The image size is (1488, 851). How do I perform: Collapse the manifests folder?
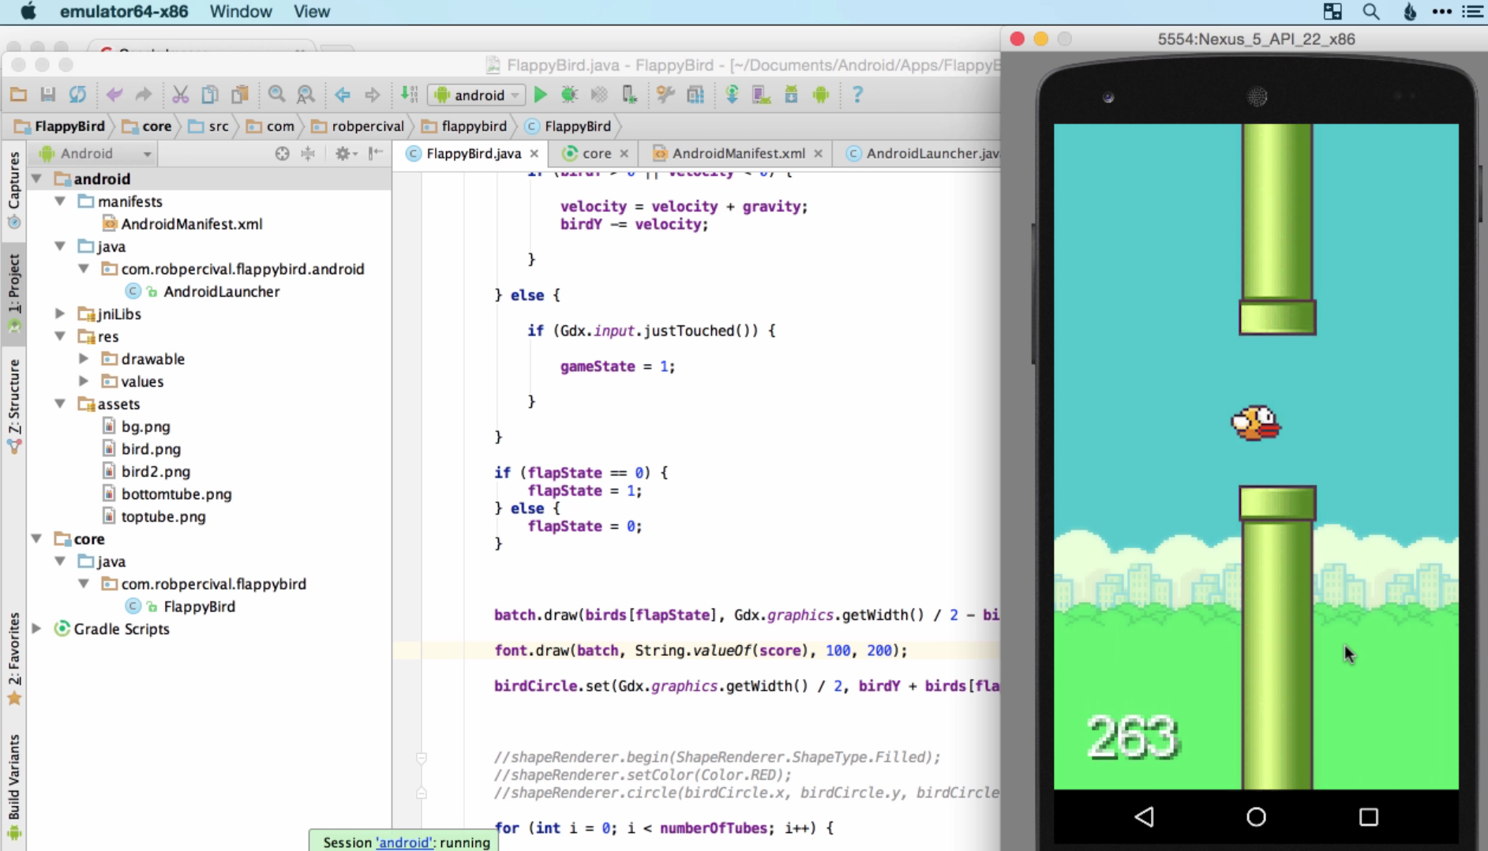[x=60, y=201]
